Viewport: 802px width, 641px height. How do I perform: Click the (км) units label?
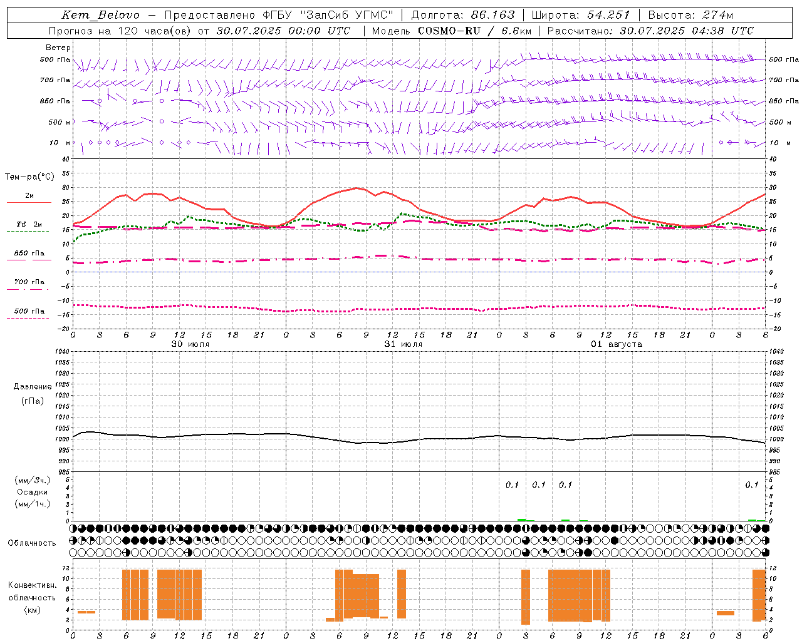pos(32,610)
